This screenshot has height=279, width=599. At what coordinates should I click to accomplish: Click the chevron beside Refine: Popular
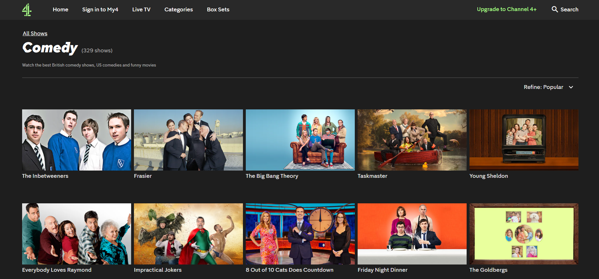[571, 87]
